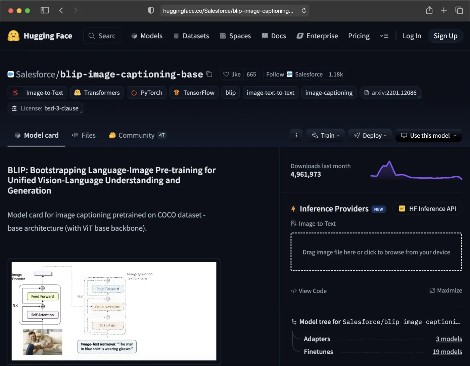Click the copy model name icon
The image size is (470, 366).
(x=209, y=74)
